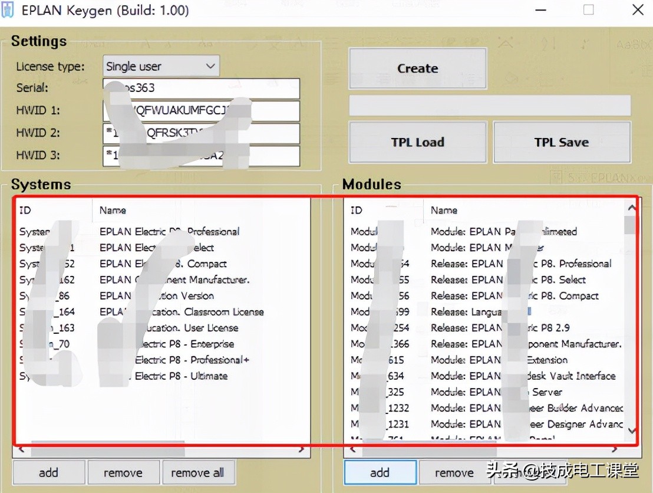Select the Module: EPLAN Extension row
Screen dimensions: 653x493
tap(486, 360)
